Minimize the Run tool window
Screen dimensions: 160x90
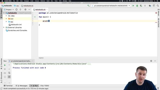tap(155, 61)
